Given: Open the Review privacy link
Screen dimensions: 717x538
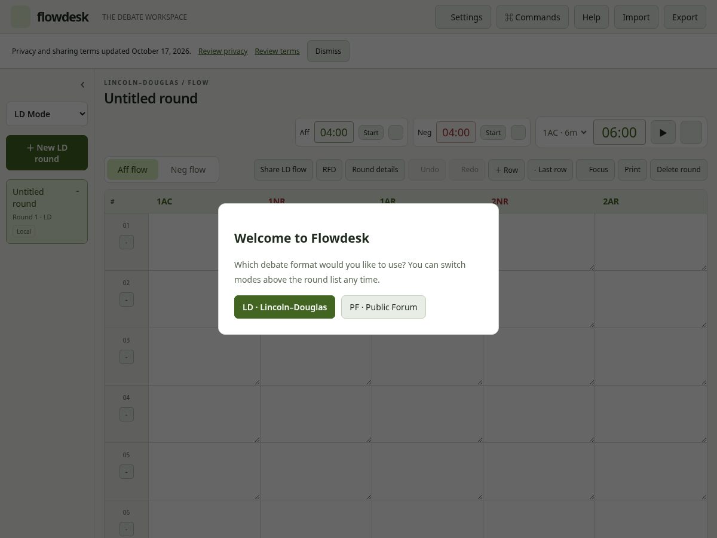Looking at the screenshot, I should click(x=223, y=51).
